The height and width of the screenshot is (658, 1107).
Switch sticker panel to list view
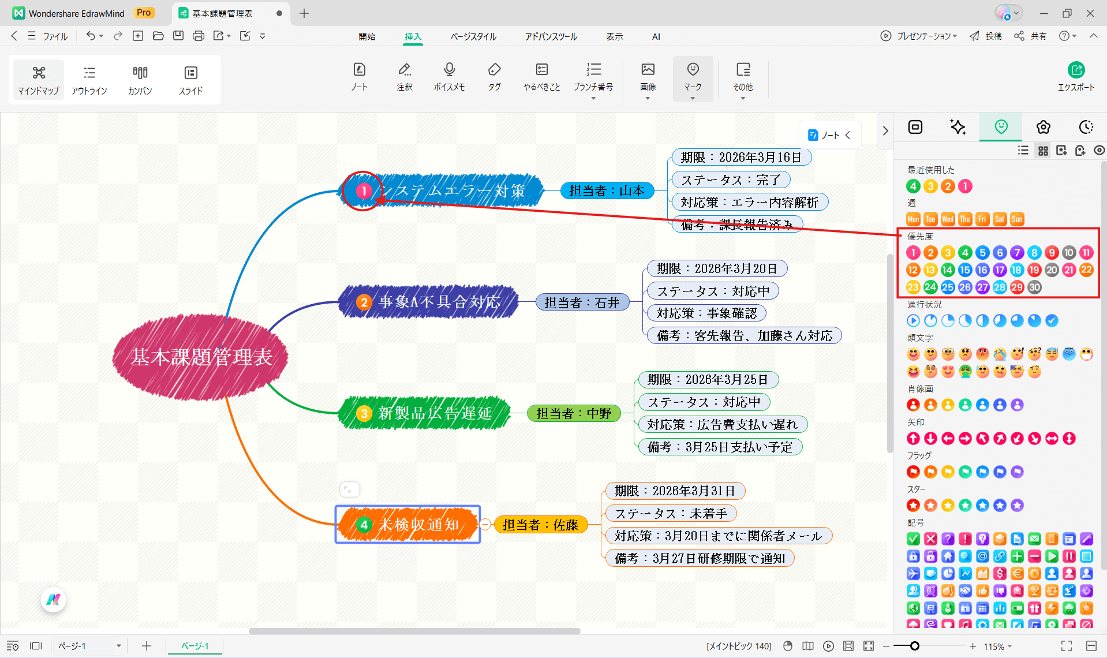click(x=1023, y=150)
